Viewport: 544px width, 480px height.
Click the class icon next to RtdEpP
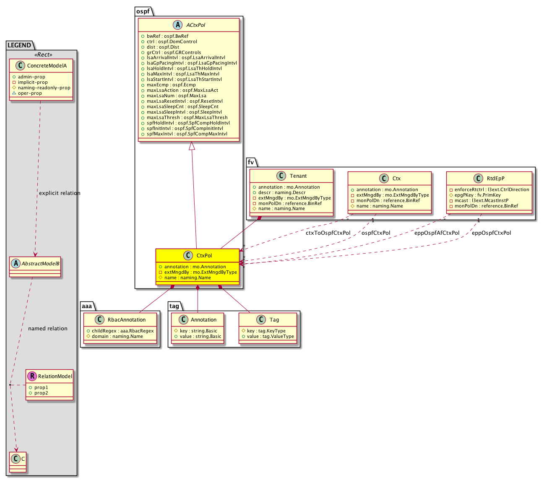(478, 179)
